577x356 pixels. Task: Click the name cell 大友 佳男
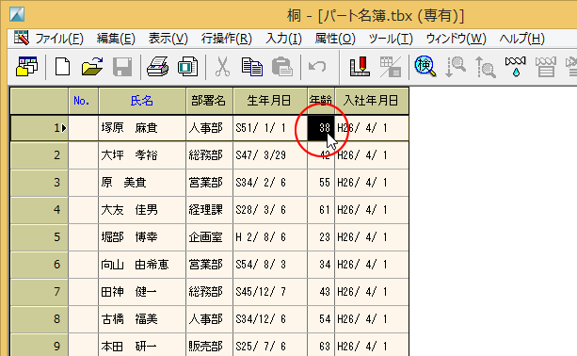142,209
